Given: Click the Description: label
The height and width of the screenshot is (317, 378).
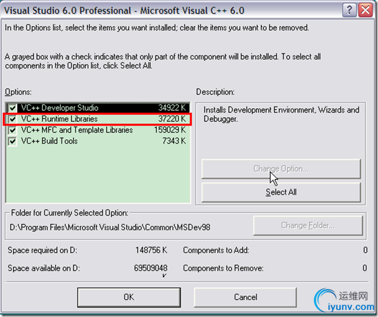Looking at the screenshot, I should pos(215,92).
